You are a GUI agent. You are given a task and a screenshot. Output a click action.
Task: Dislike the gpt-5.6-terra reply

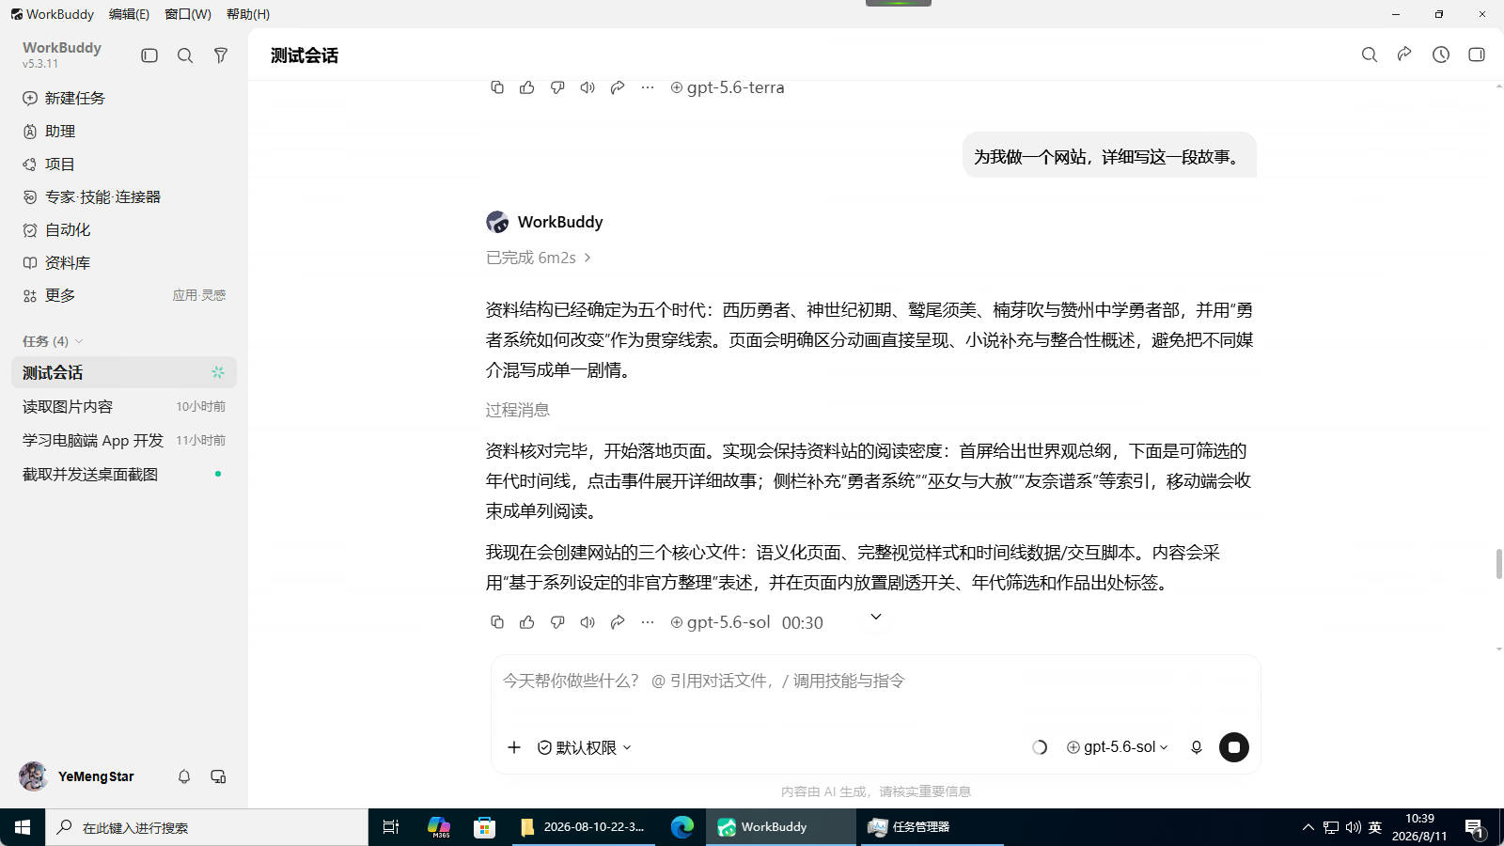click(x=557, y=87)
